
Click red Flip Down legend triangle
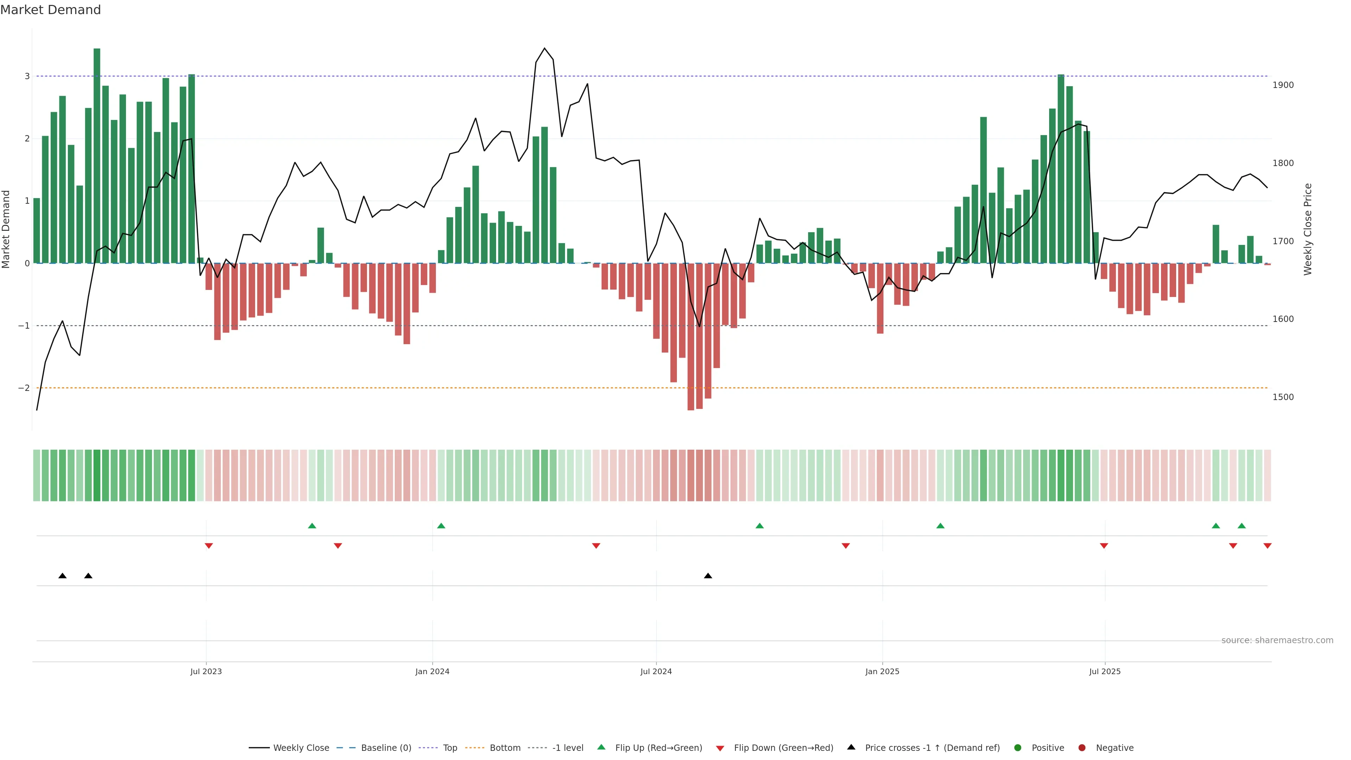coord(720,748)
